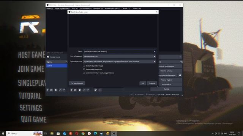The width and height of the screenshot is (243, 136).
Task: Select the Сцена row in scenes list
Action: [x=57, y=66]
